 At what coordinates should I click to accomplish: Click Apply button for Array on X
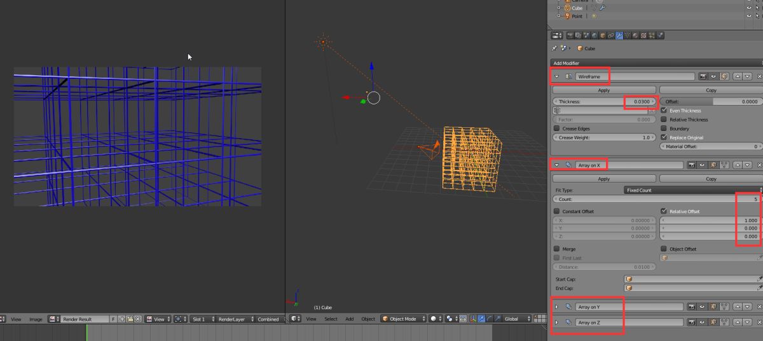pos(604,179)
